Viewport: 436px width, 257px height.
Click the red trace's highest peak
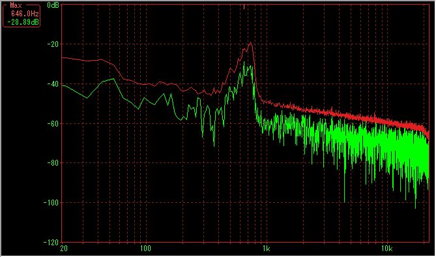[x=250, y=43]
